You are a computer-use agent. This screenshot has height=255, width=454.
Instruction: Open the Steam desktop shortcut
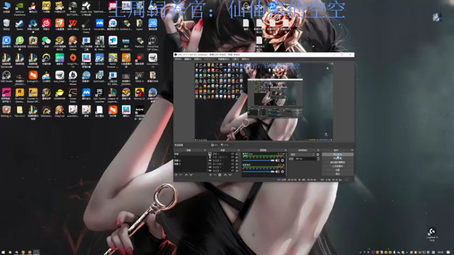[x=20, y=25]
